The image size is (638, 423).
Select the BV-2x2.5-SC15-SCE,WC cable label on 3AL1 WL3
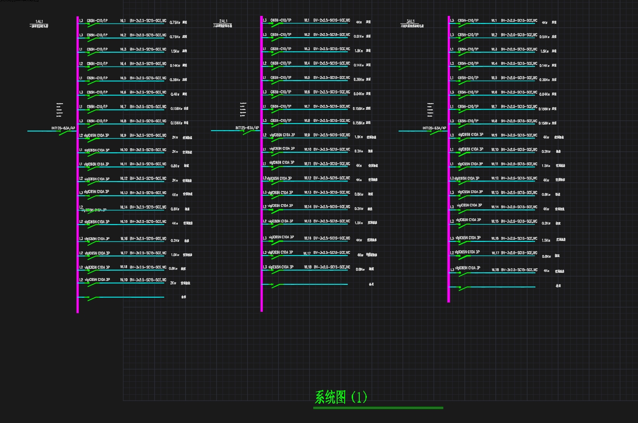[519, 49]
